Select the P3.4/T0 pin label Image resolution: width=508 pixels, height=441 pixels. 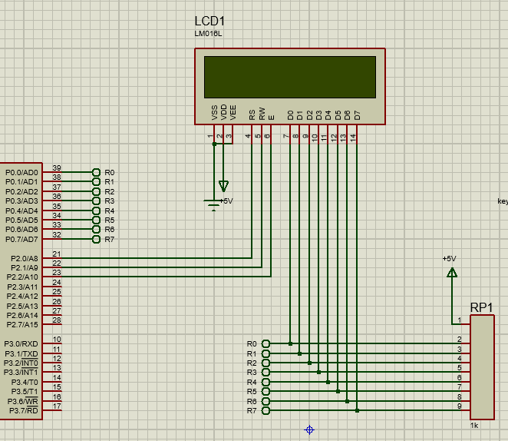(25, 383)
